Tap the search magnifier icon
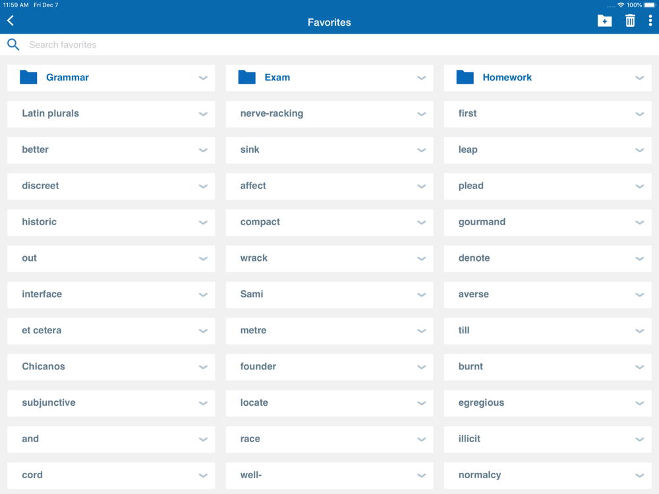This screenshot has width=659, height=494. pos(13,45)
